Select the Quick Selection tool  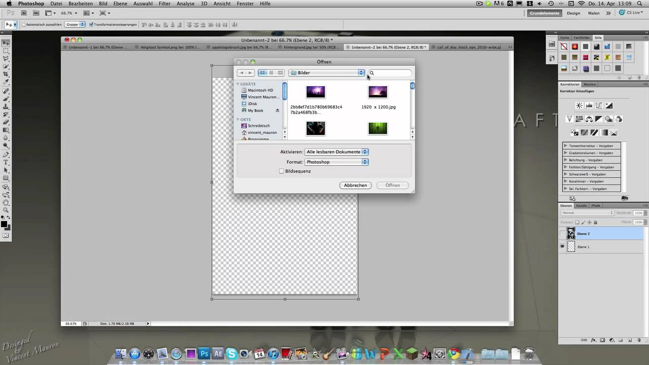tap(6, 66)
